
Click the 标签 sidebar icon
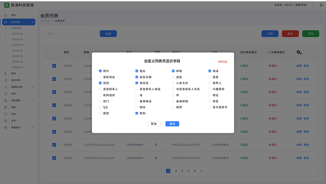coord(5,94)
